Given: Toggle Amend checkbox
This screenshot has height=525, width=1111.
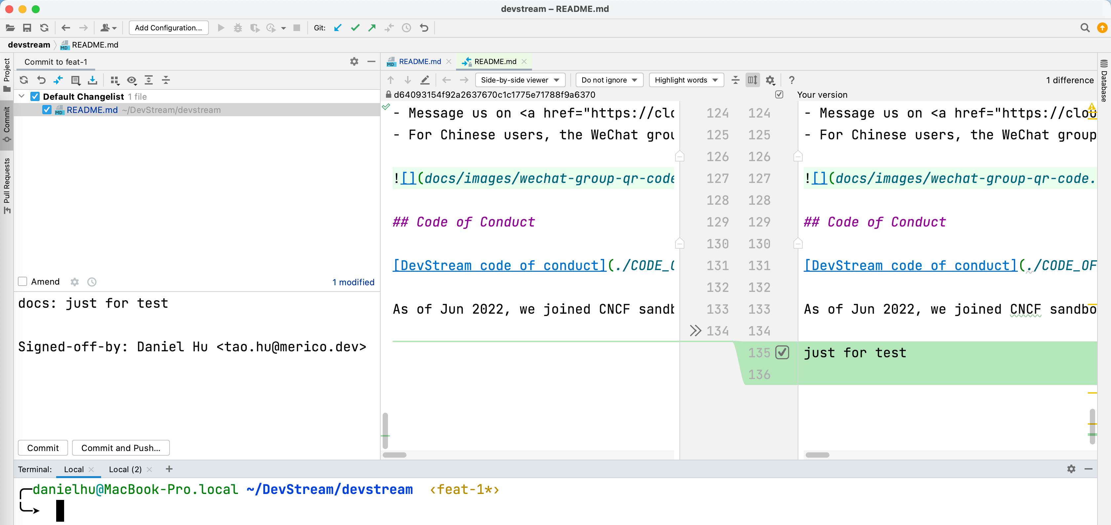Looking at the screenshot, I should pos(22,282).
